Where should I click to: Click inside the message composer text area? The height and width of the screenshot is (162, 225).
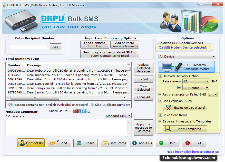click(x=66, y=127)
